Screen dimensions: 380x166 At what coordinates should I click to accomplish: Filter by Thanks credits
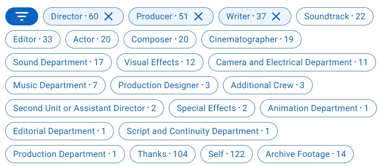point(163,154)
